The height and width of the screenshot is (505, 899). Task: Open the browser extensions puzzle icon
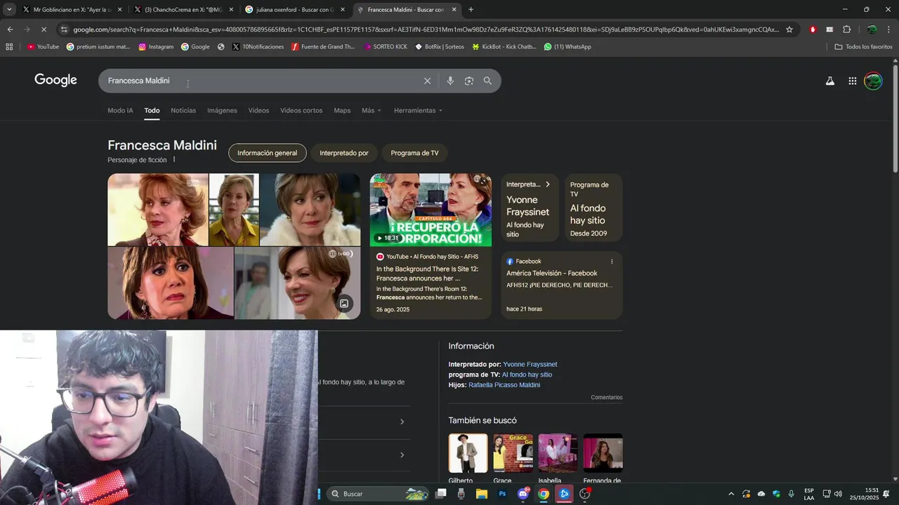(846, 29)
